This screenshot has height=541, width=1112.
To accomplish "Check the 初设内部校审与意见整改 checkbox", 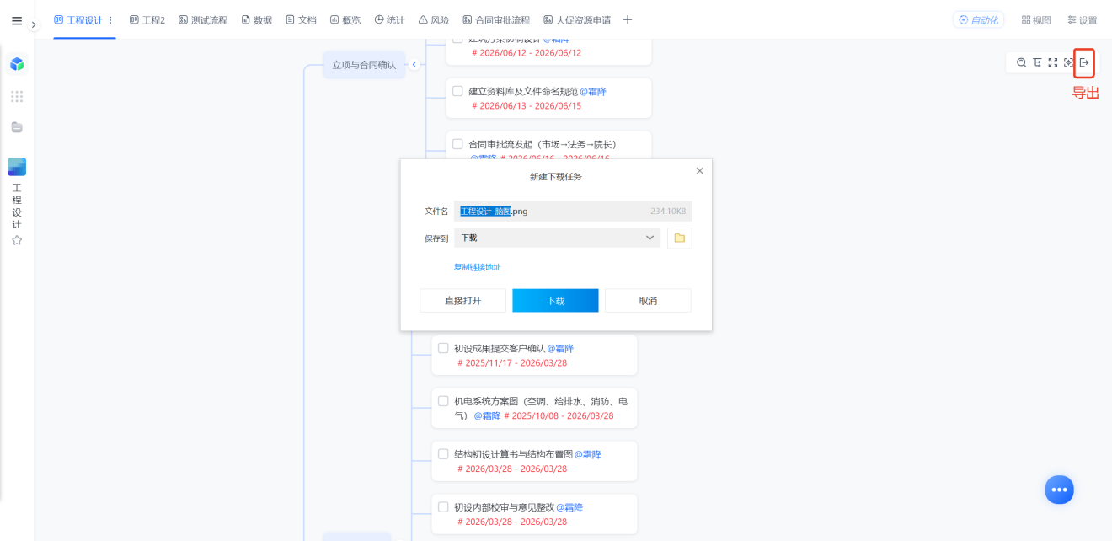I will tap(443, 507).
